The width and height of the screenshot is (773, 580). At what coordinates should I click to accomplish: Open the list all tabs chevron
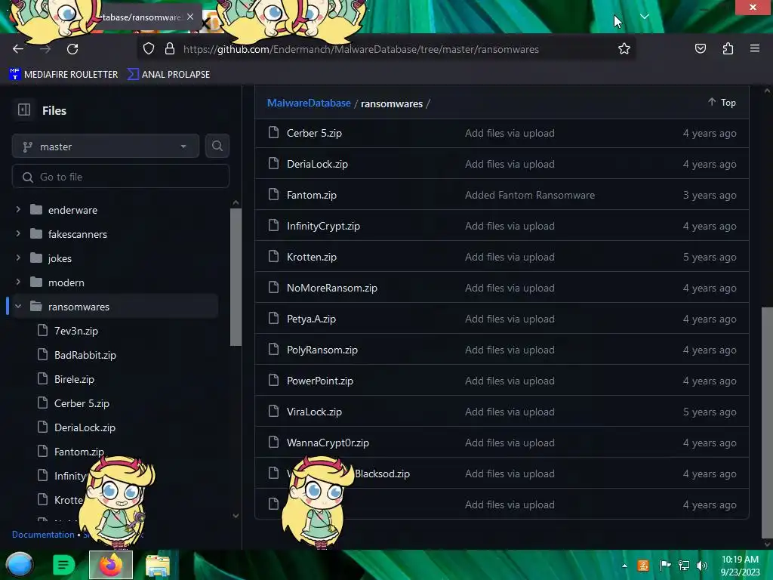point(645,17)
